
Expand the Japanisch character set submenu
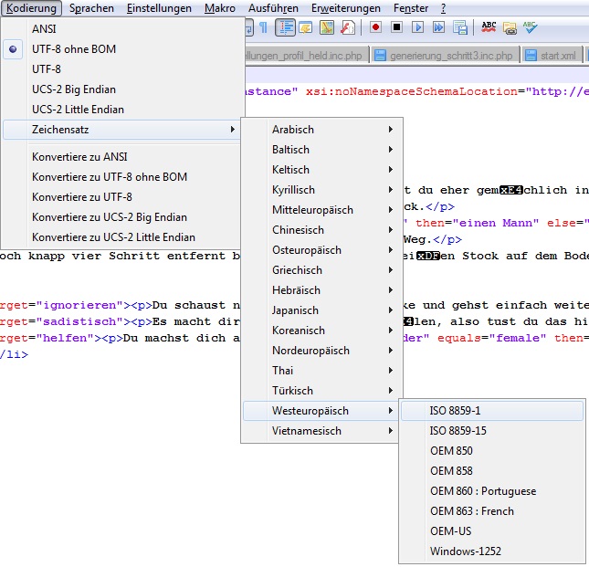(297, 310)
